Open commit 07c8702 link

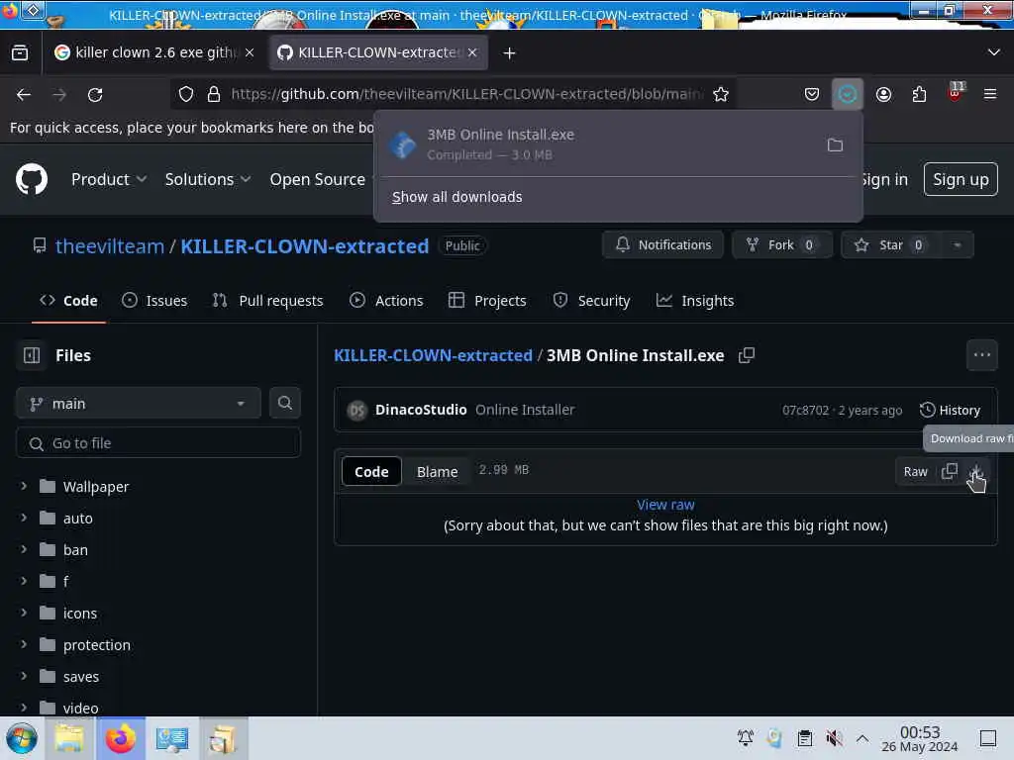pos(805,411)
